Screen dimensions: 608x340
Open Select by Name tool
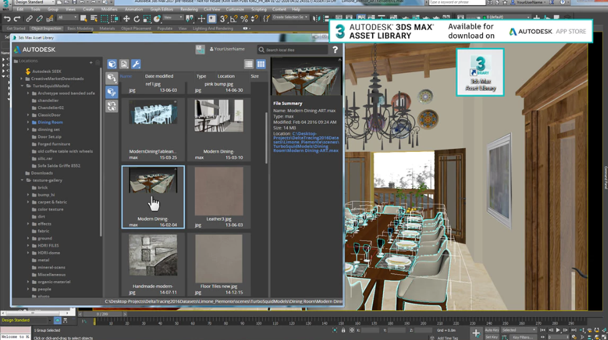coord(94,18)
